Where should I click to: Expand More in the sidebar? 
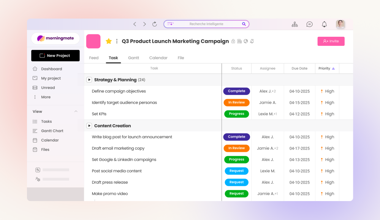click(x=46, y=97)
